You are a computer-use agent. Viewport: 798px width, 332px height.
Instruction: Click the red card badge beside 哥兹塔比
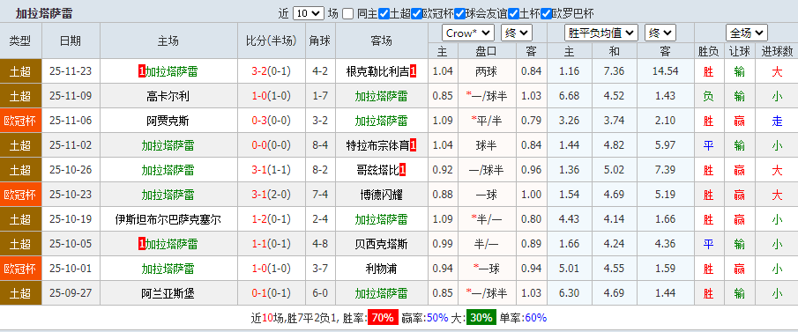[x=403, y=170]
